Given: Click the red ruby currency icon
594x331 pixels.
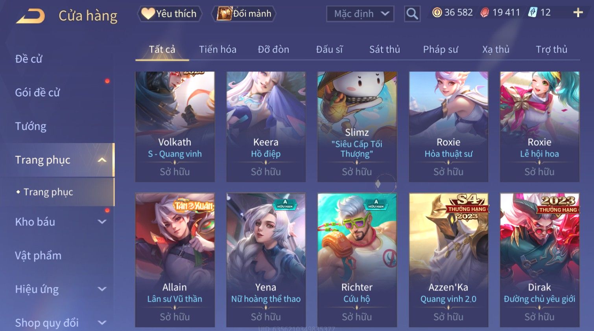Looking at the screenshot, I should 485,13.
